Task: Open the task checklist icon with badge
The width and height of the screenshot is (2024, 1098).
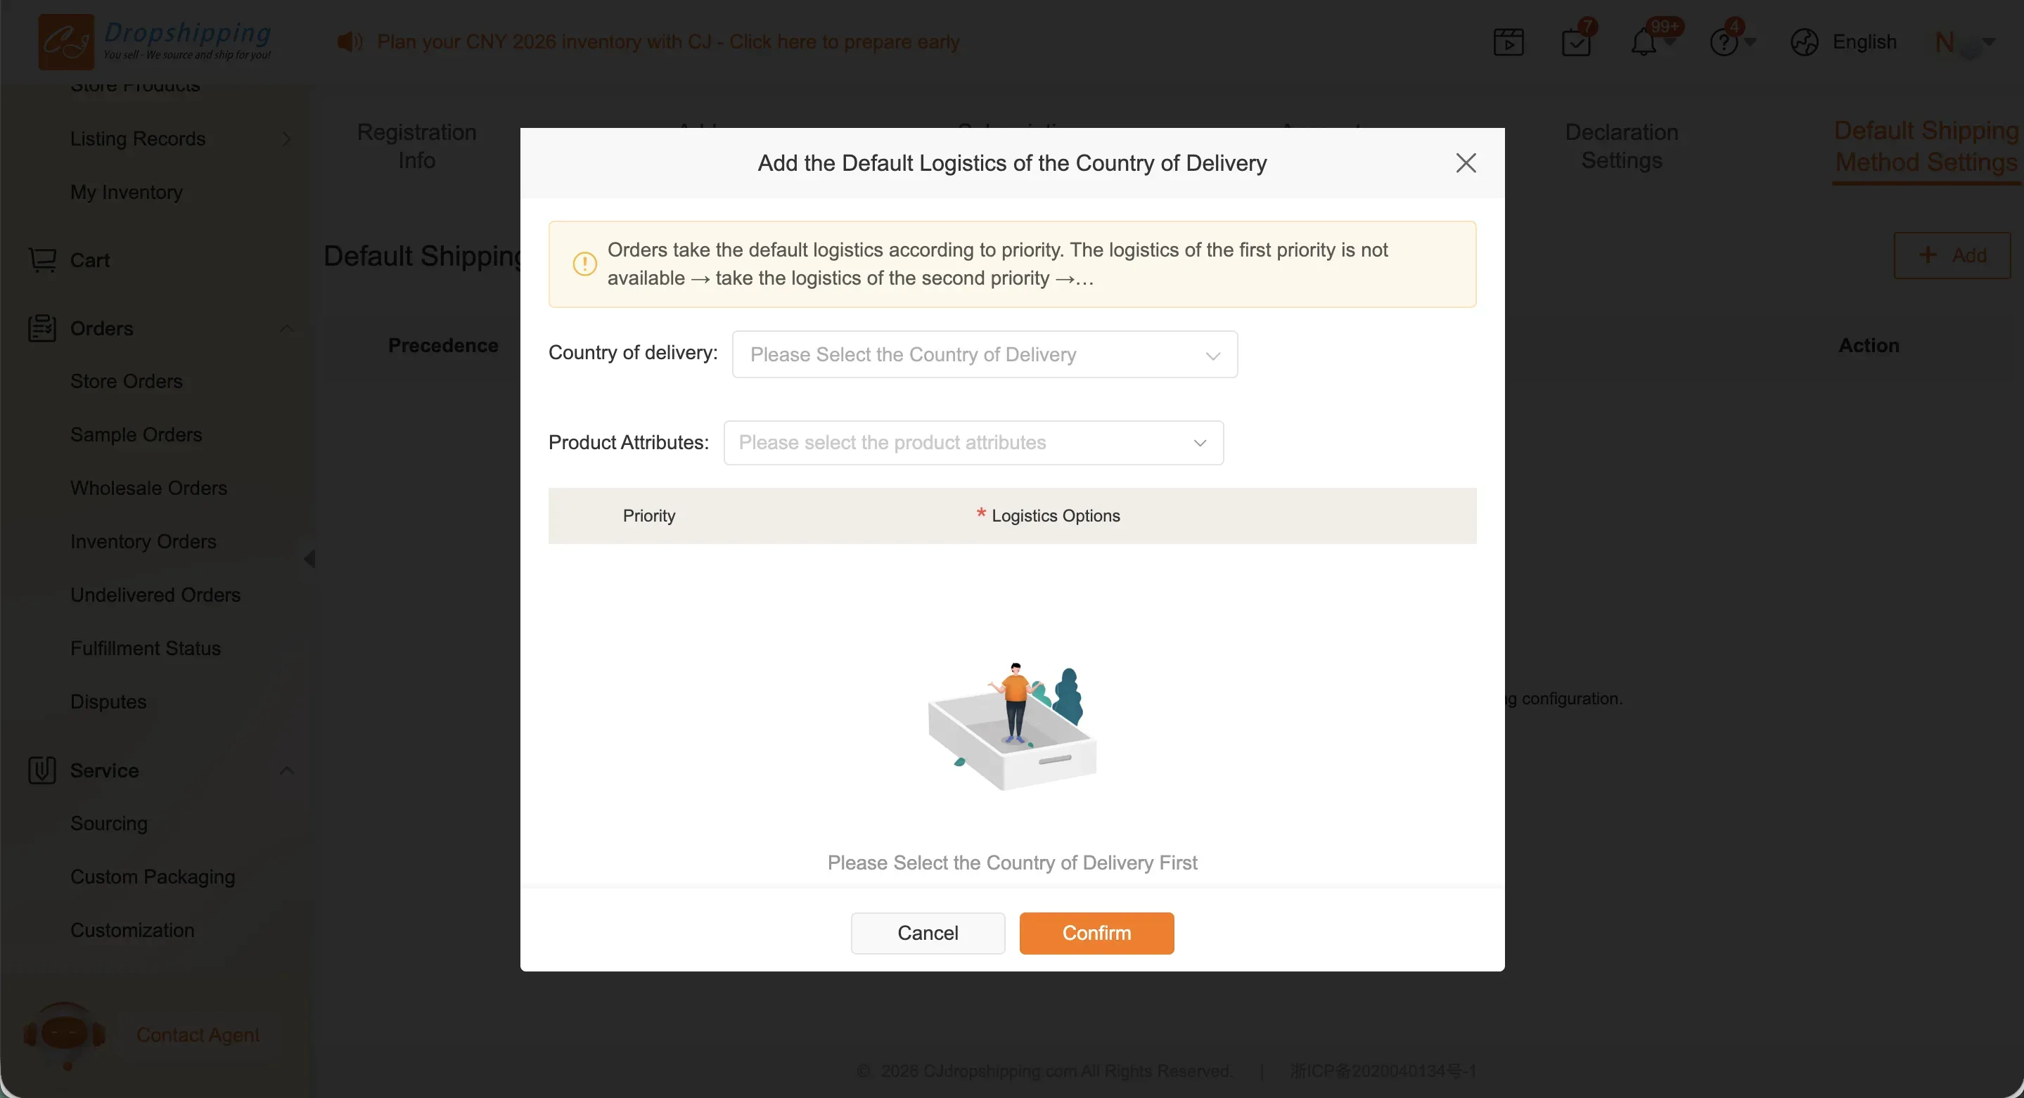Action: pos(1576,42)
